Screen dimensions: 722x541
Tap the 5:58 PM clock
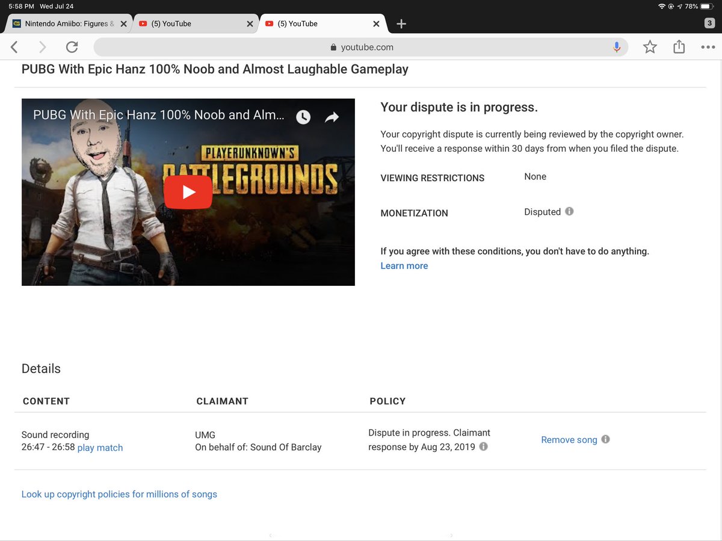click(x=20, y=6)
